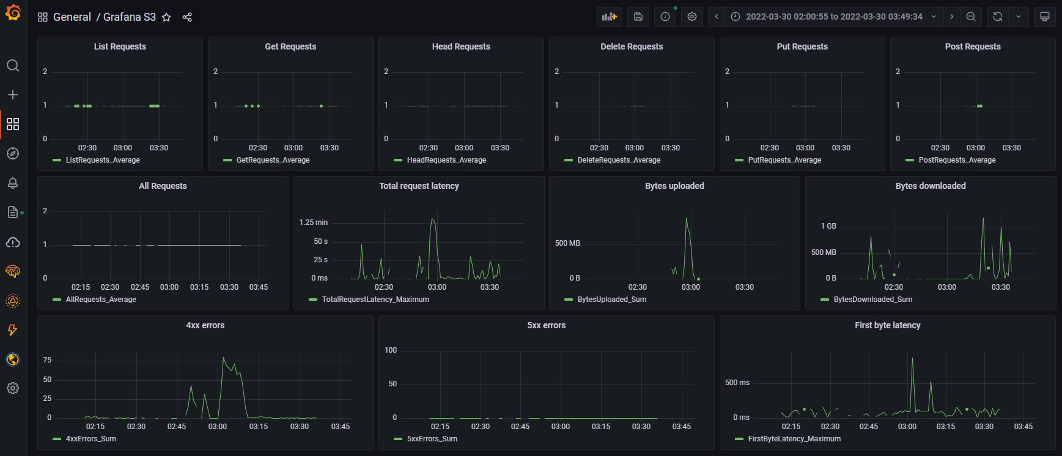Toggle TotalRequestLatency_Maximum legend series
1062x456 pixels.
(x=375, y=300)
